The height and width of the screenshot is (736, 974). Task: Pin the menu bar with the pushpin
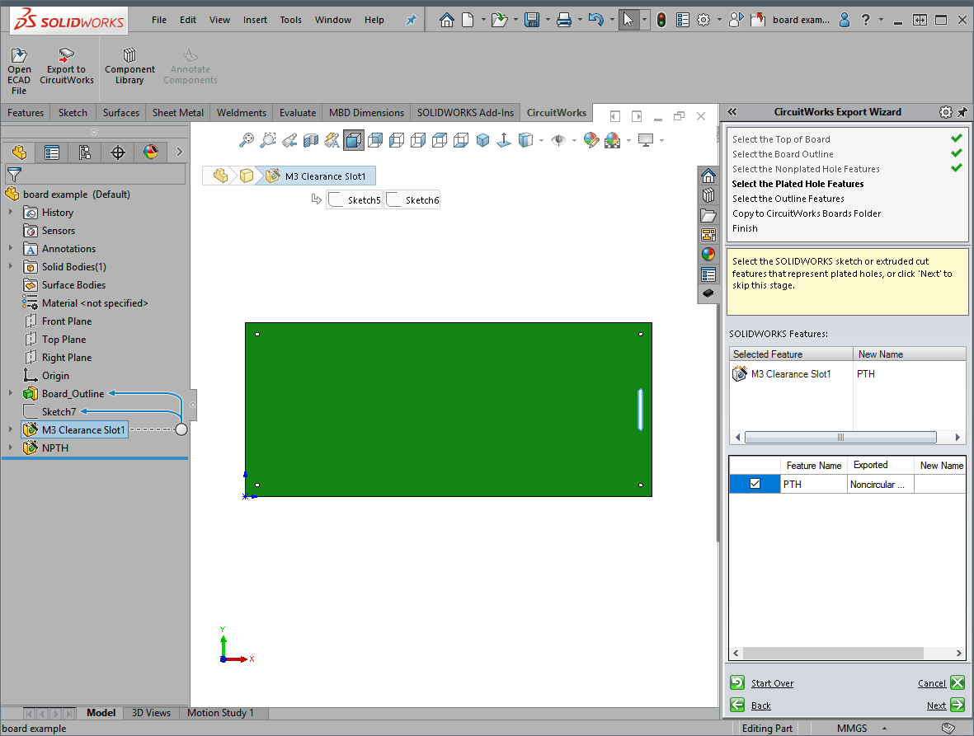click(x=411, y=20)
